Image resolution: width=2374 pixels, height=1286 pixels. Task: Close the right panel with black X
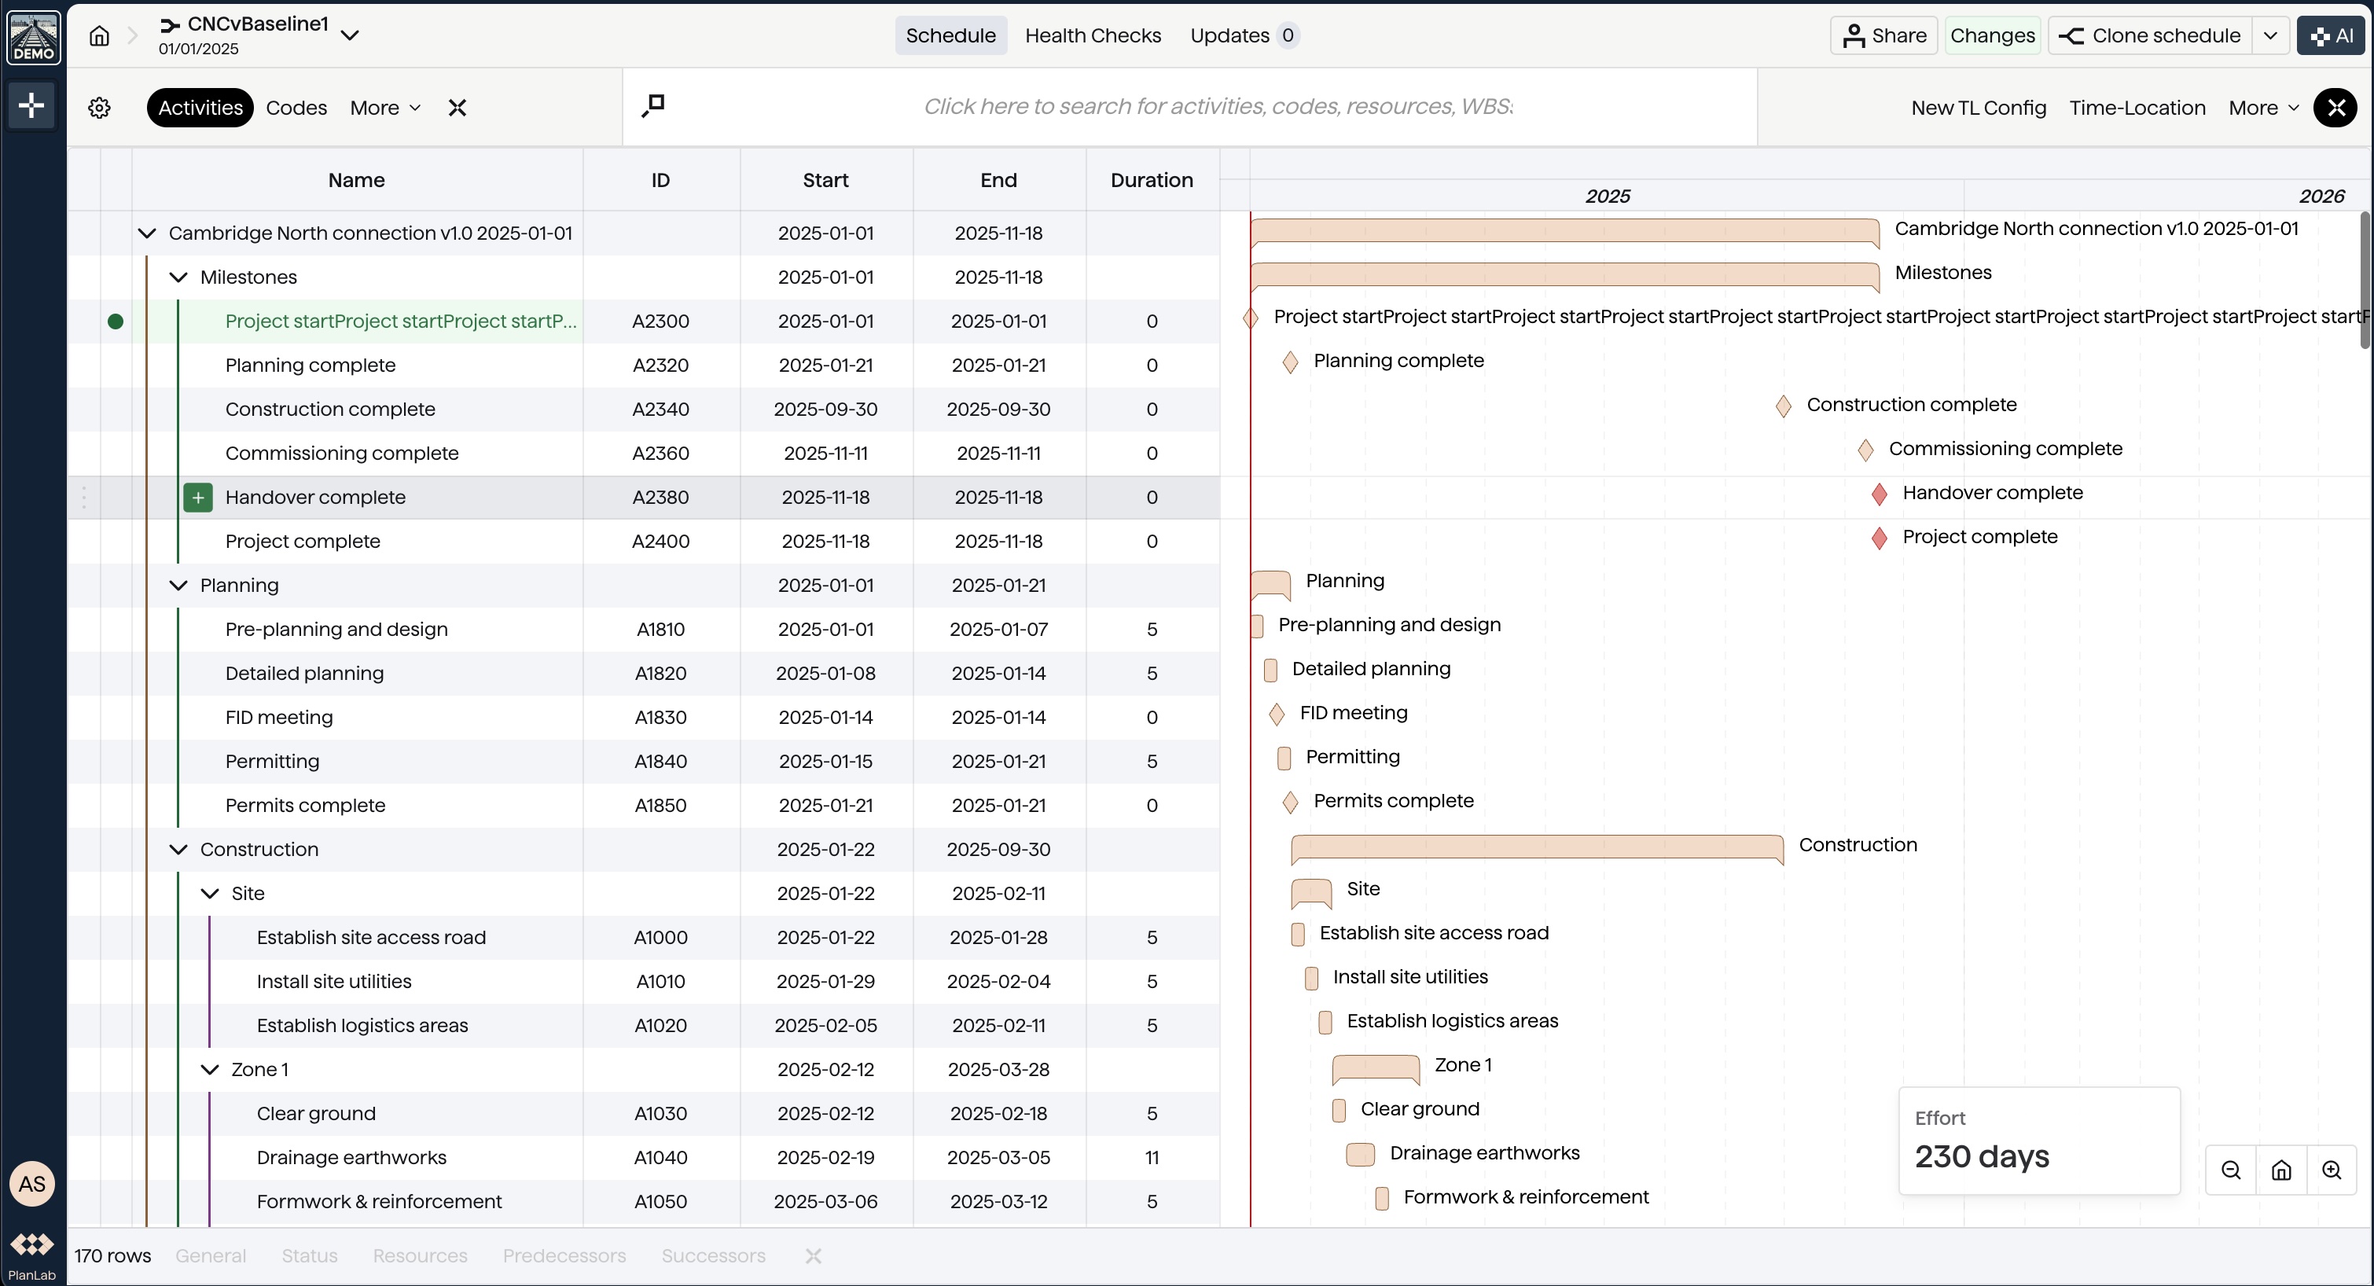pyautogui.click(x=2335, y=108)
